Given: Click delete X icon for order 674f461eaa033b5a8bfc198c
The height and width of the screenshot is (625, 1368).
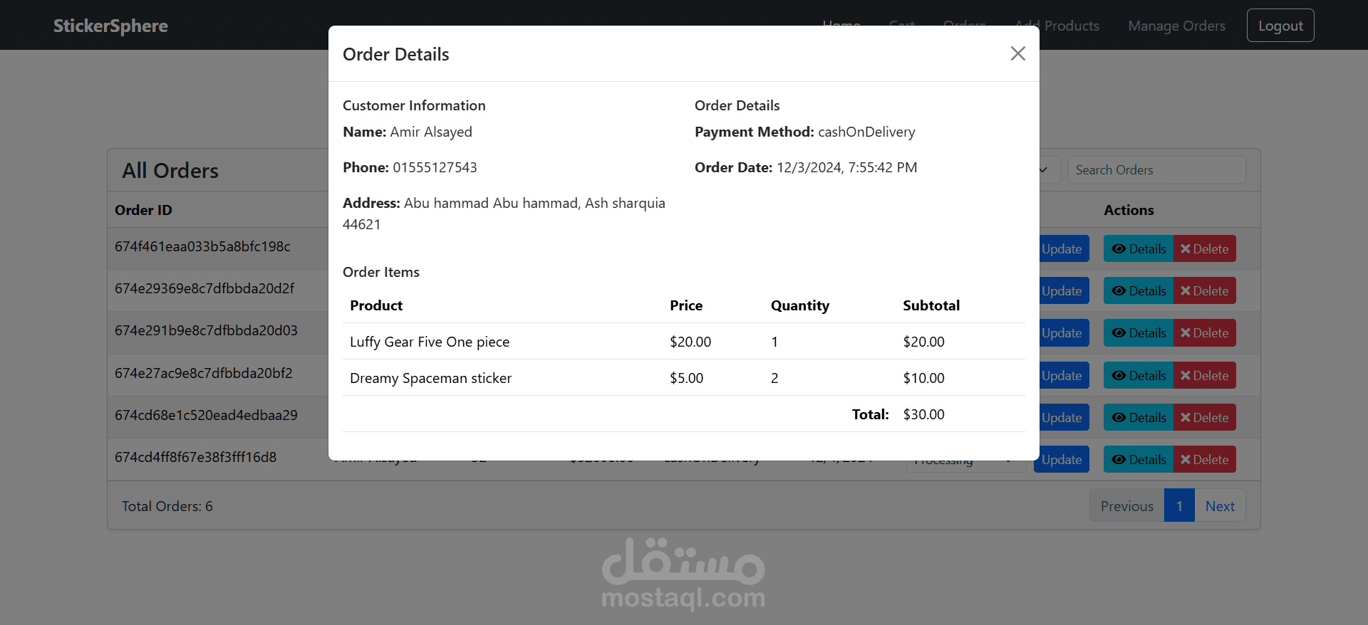Looking at the screenshot, I should click(x=1186, y=249).
